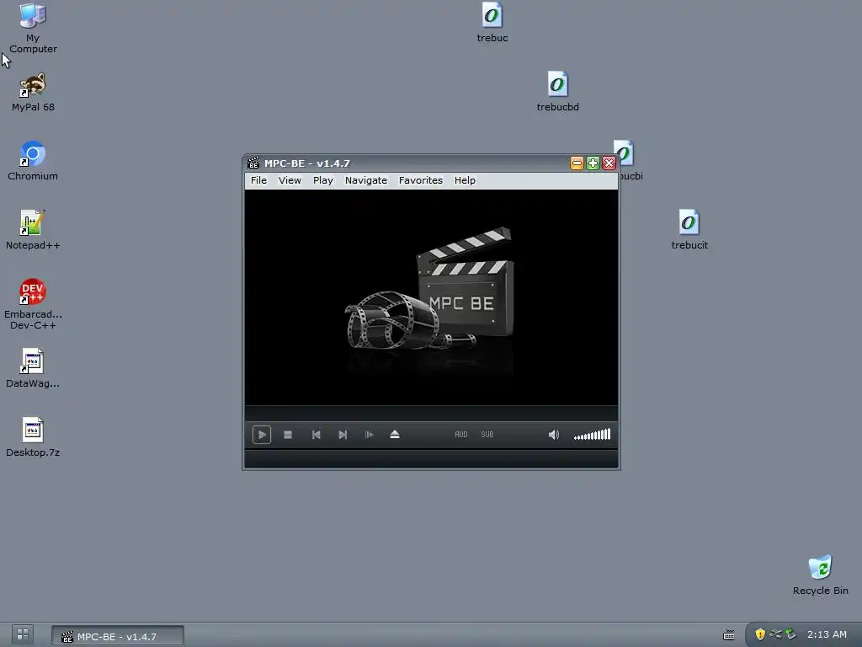
Task: Maximize the MPC-BE window
Action: click(x=593, y=163)
